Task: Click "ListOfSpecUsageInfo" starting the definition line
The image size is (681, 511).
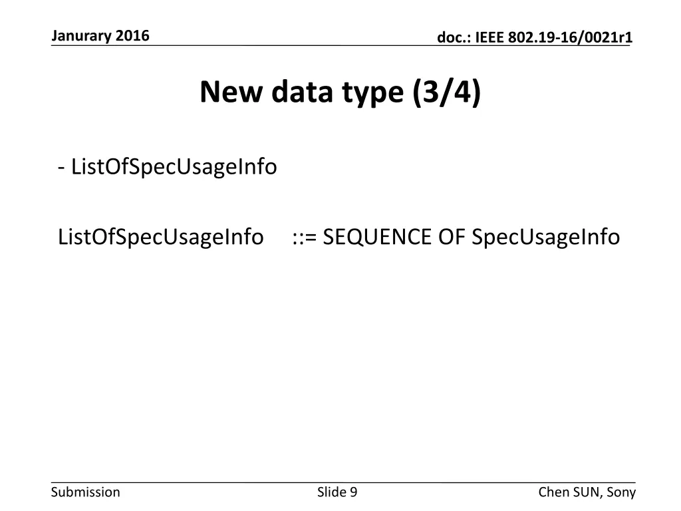Action: pos(160,236)
